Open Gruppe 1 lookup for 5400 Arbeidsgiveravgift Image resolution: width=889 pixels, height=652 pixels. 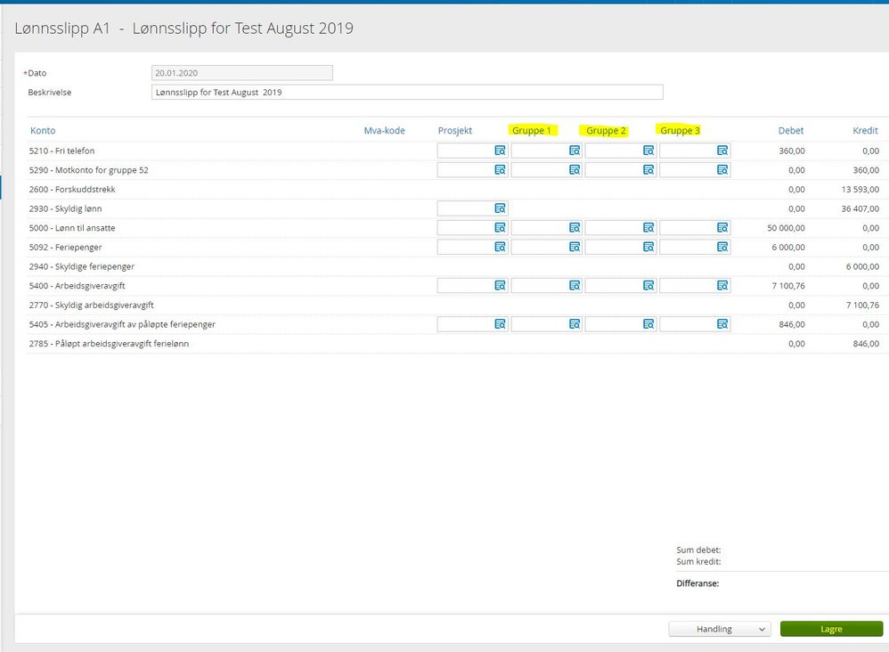tap(575, 286)
